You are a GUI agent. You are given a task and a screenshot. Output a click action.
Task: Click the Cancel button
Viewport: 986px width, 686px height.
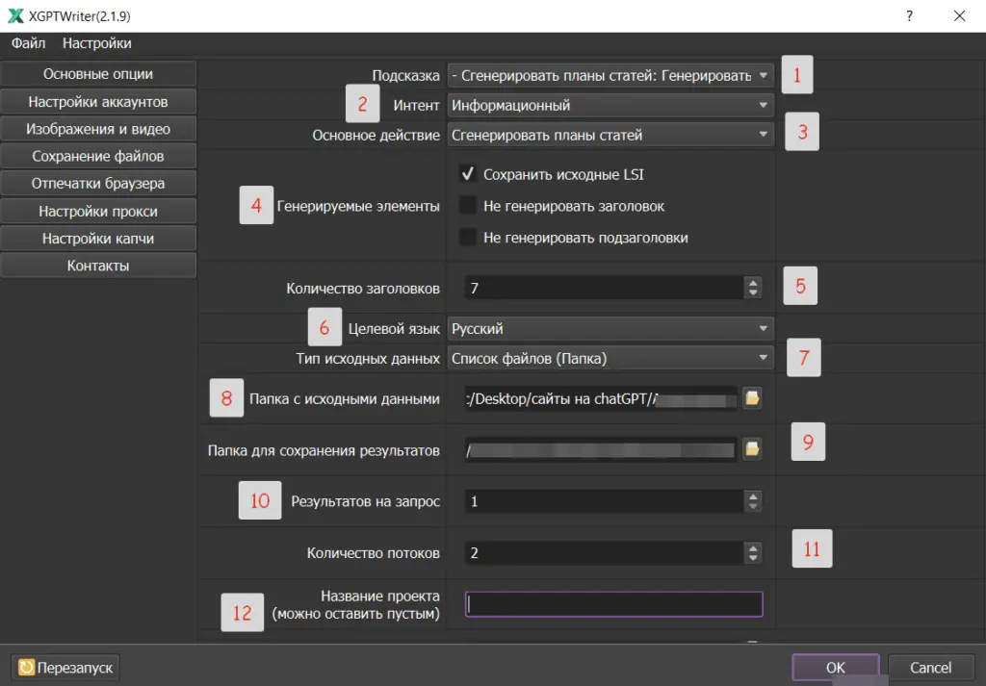931,667
